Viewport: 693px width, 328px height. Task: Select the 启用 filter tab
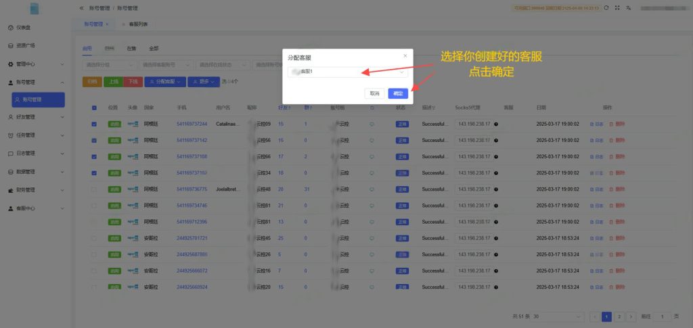[x=87, y=49]
